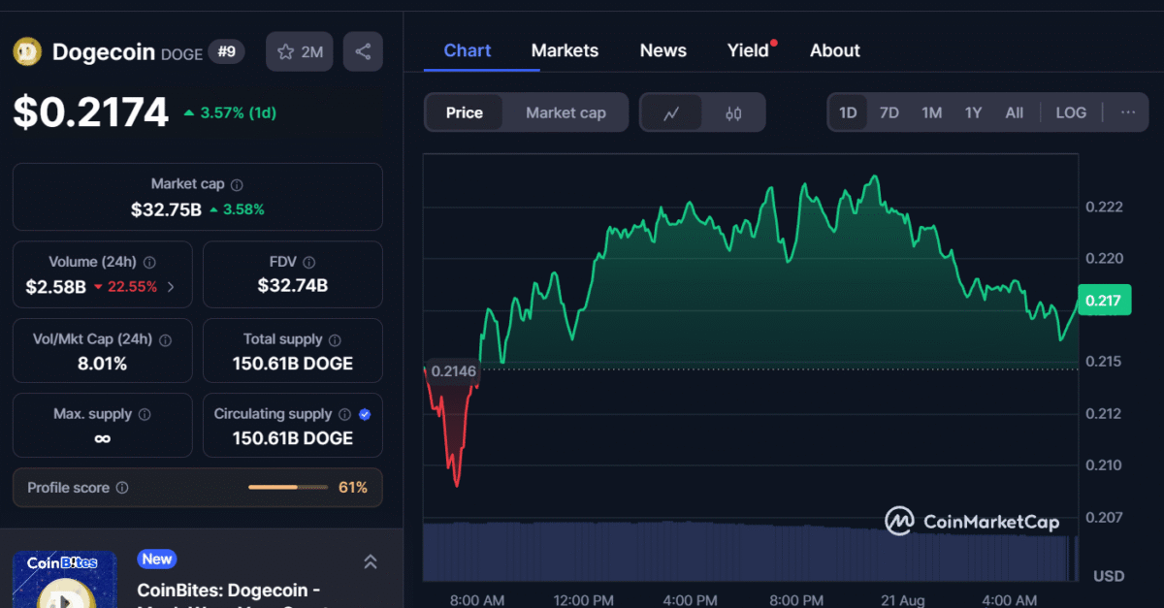Add Dogecoin to watchlist via the star button
This screenshot has width=1164, height=608.
[300, 51]
